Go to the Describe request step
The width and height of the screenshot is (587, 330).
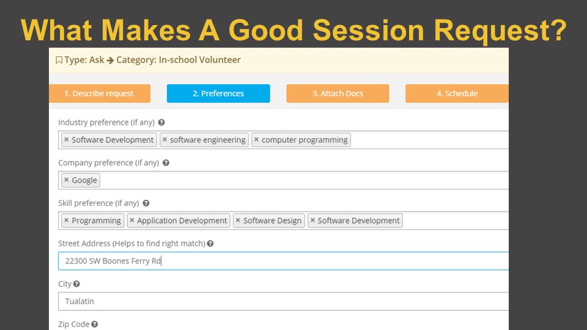coord(100,94)
